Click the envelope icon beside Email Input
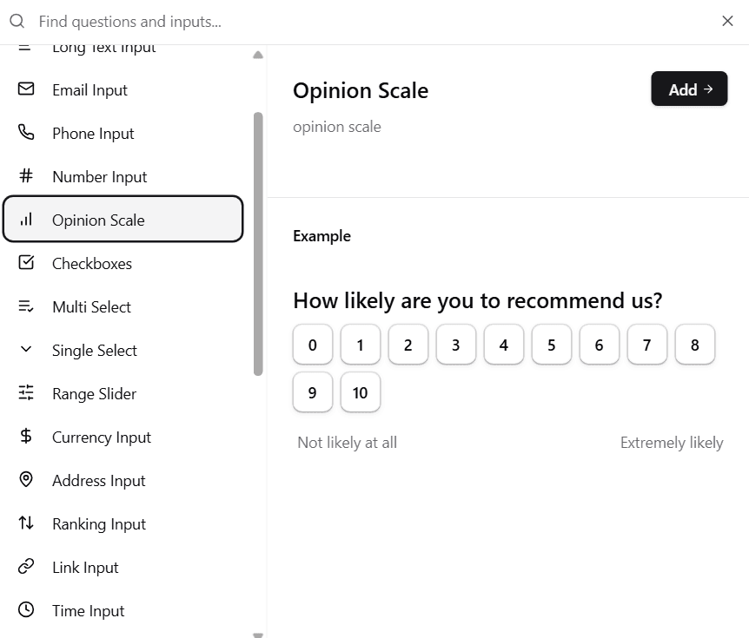 click(25, 89)
